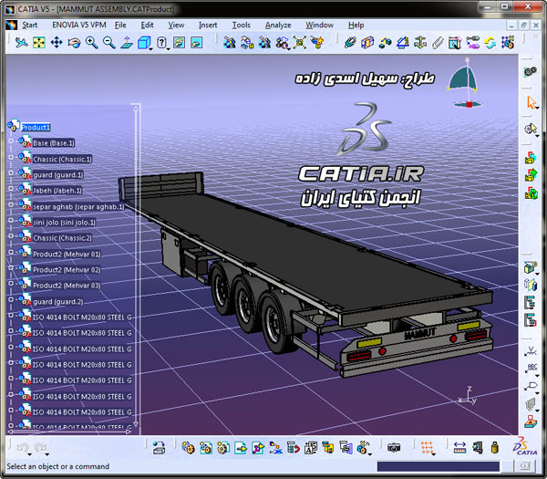
Task: Open the Undo history dropdown arrow
Action: point(30,454)
